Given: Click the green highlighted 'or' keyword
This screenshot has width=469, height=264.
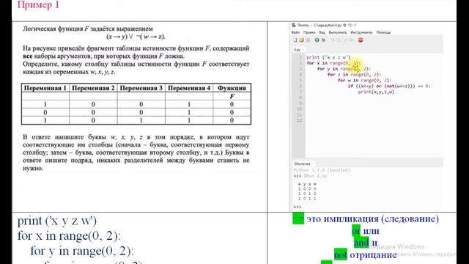Looking at the screenshot, I should [x=356, y=231].
